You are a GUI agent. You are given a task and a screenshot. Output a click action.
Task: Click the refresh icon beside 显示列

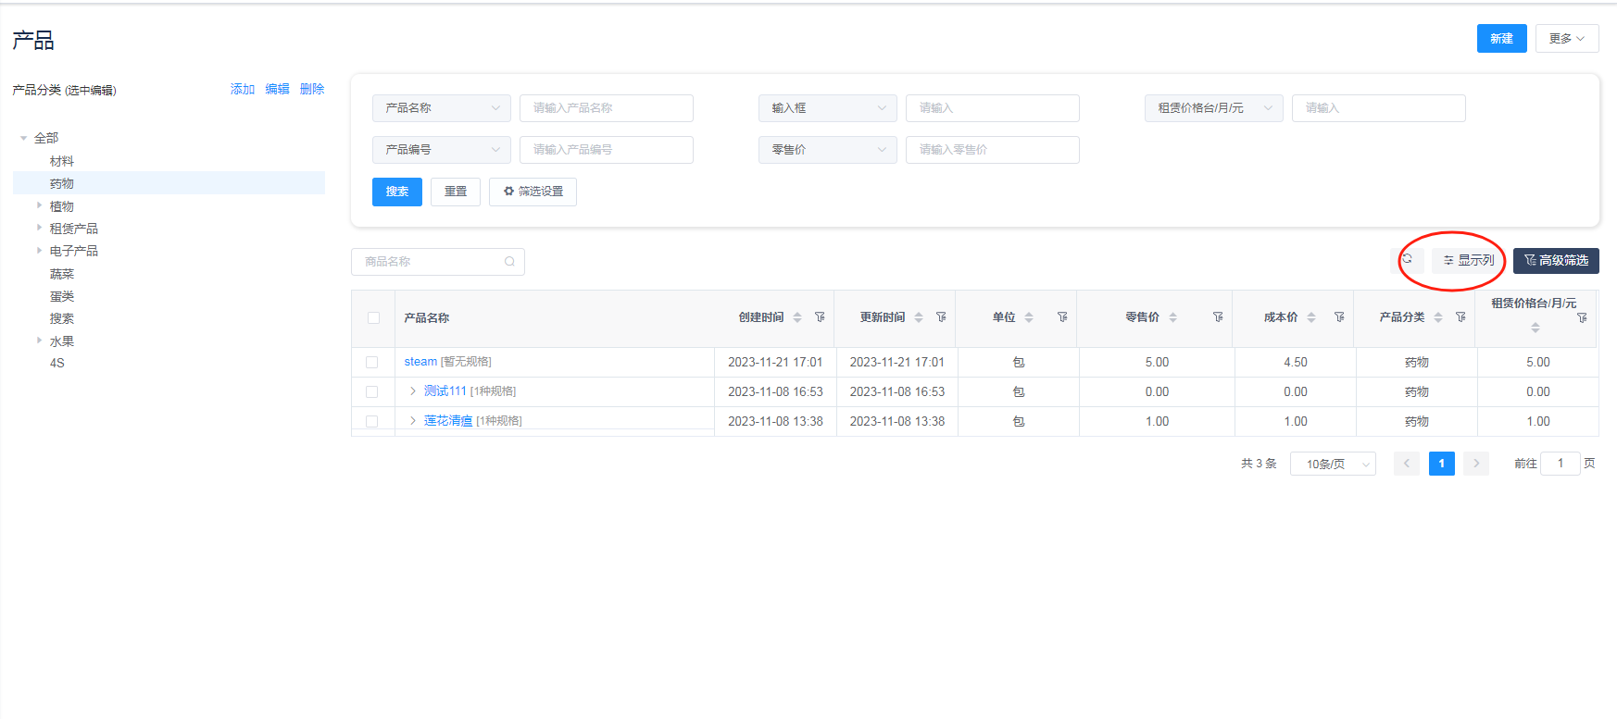[x=1407, y=259]
